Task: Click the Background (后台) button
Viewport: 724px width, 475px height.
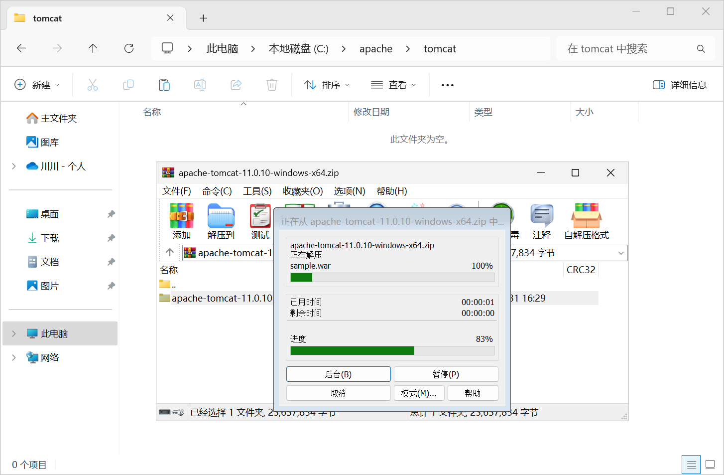Action: (x=339, y=374)
